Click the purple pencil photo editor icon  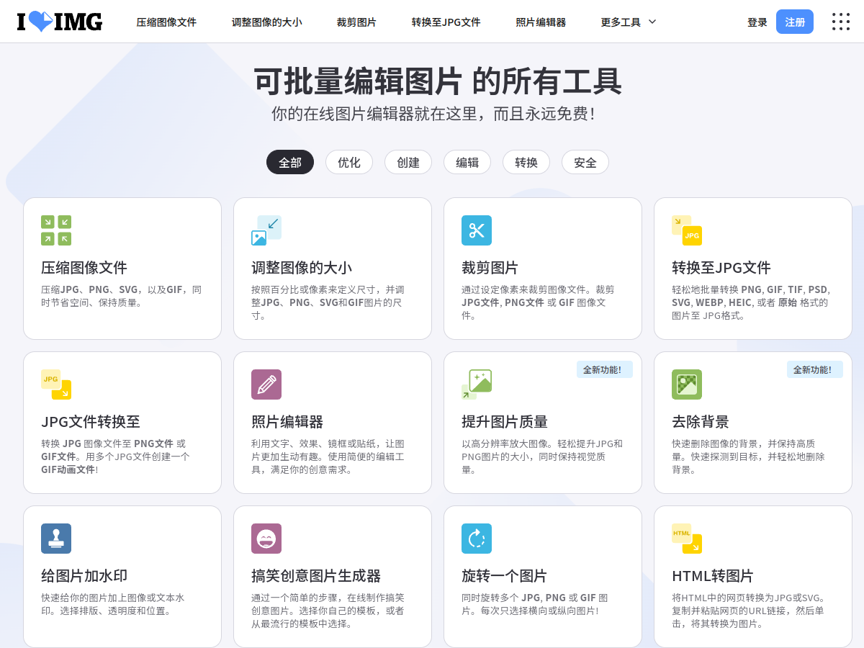tap(266, 384)
